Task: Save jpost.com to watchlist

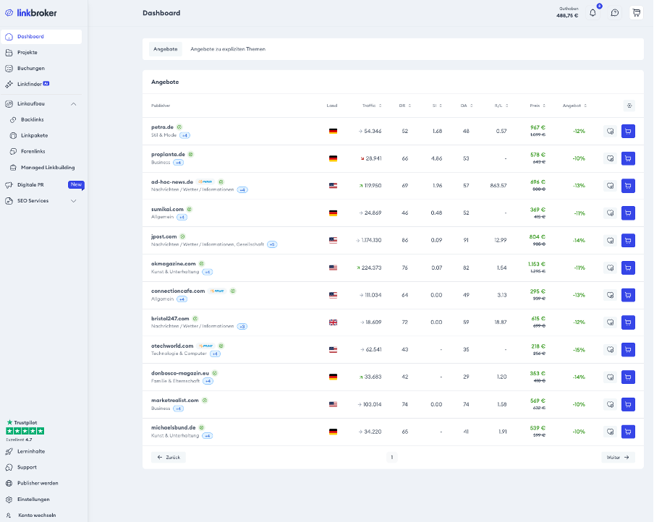Action: pyautogui.click(x=610, y=241)
